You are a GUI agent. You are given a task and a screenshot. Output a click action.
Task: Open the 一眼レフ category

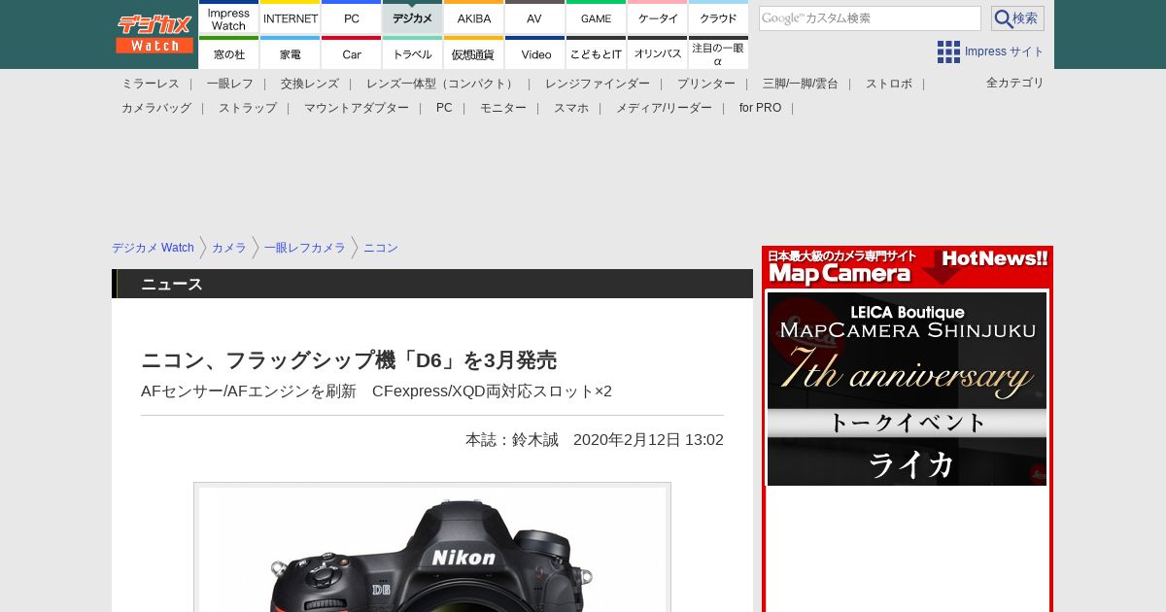pyautogui.click(x=230, y=84)
